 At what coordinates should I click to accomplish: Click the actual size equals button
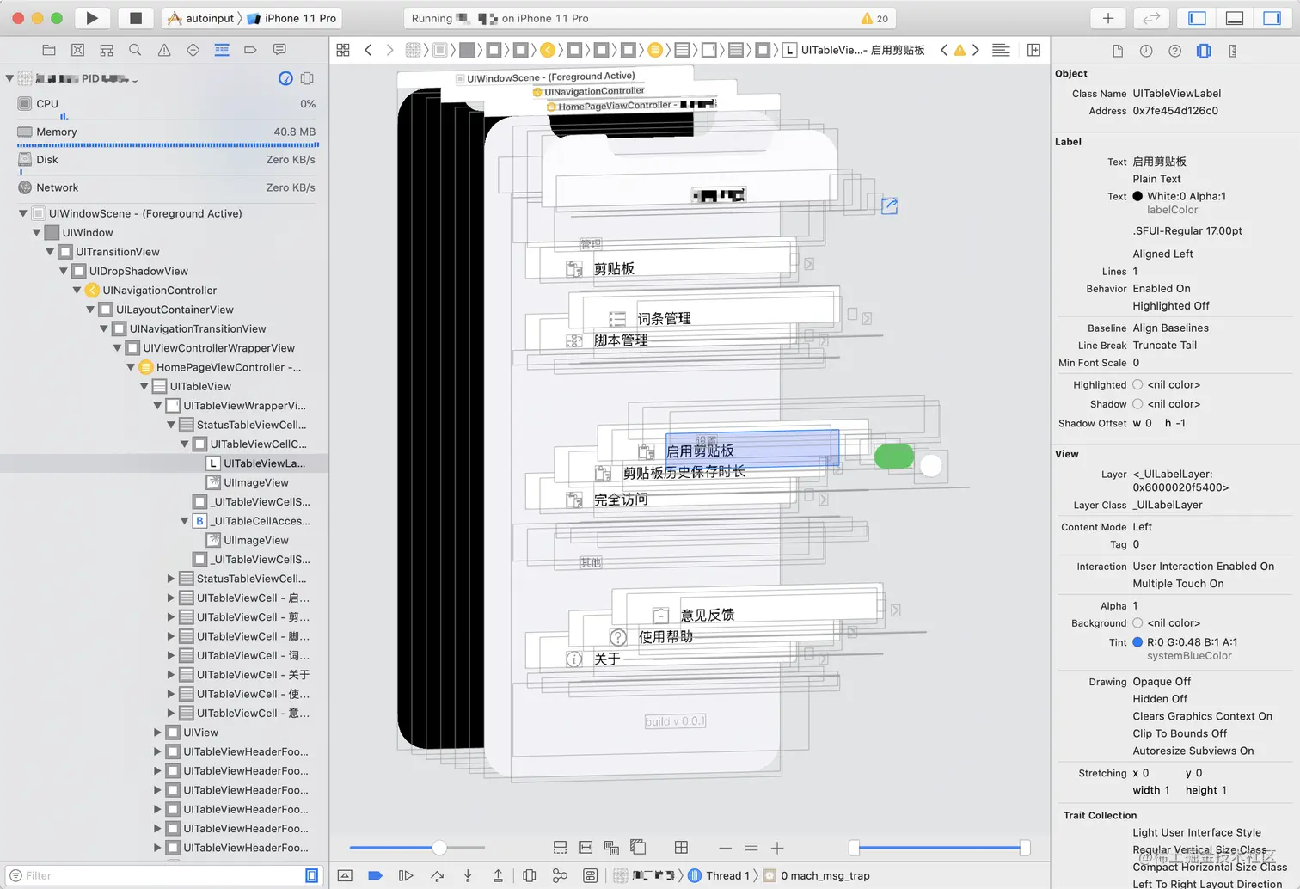pyautogui.click(x=751, y=848)
